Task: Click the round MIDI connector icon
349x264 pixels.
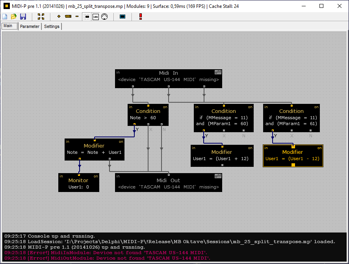Action: 104,17
